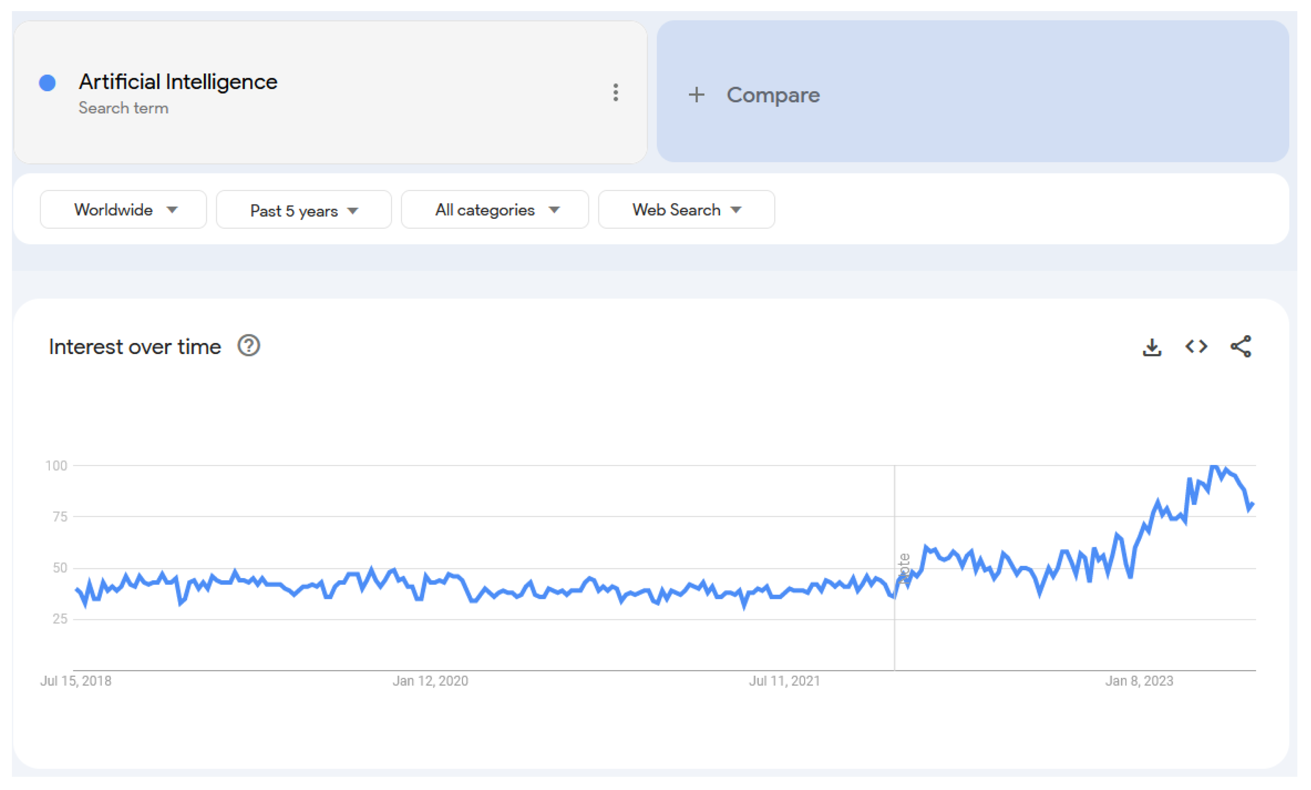
Task: Click the download CSV icon
Action: click(1152, 347)
